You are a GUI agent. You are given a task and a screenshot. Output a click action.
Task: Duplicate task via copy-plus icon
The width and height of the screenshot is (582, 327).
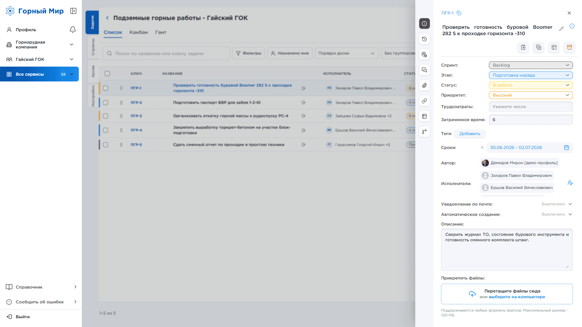[x=538, y=47]
